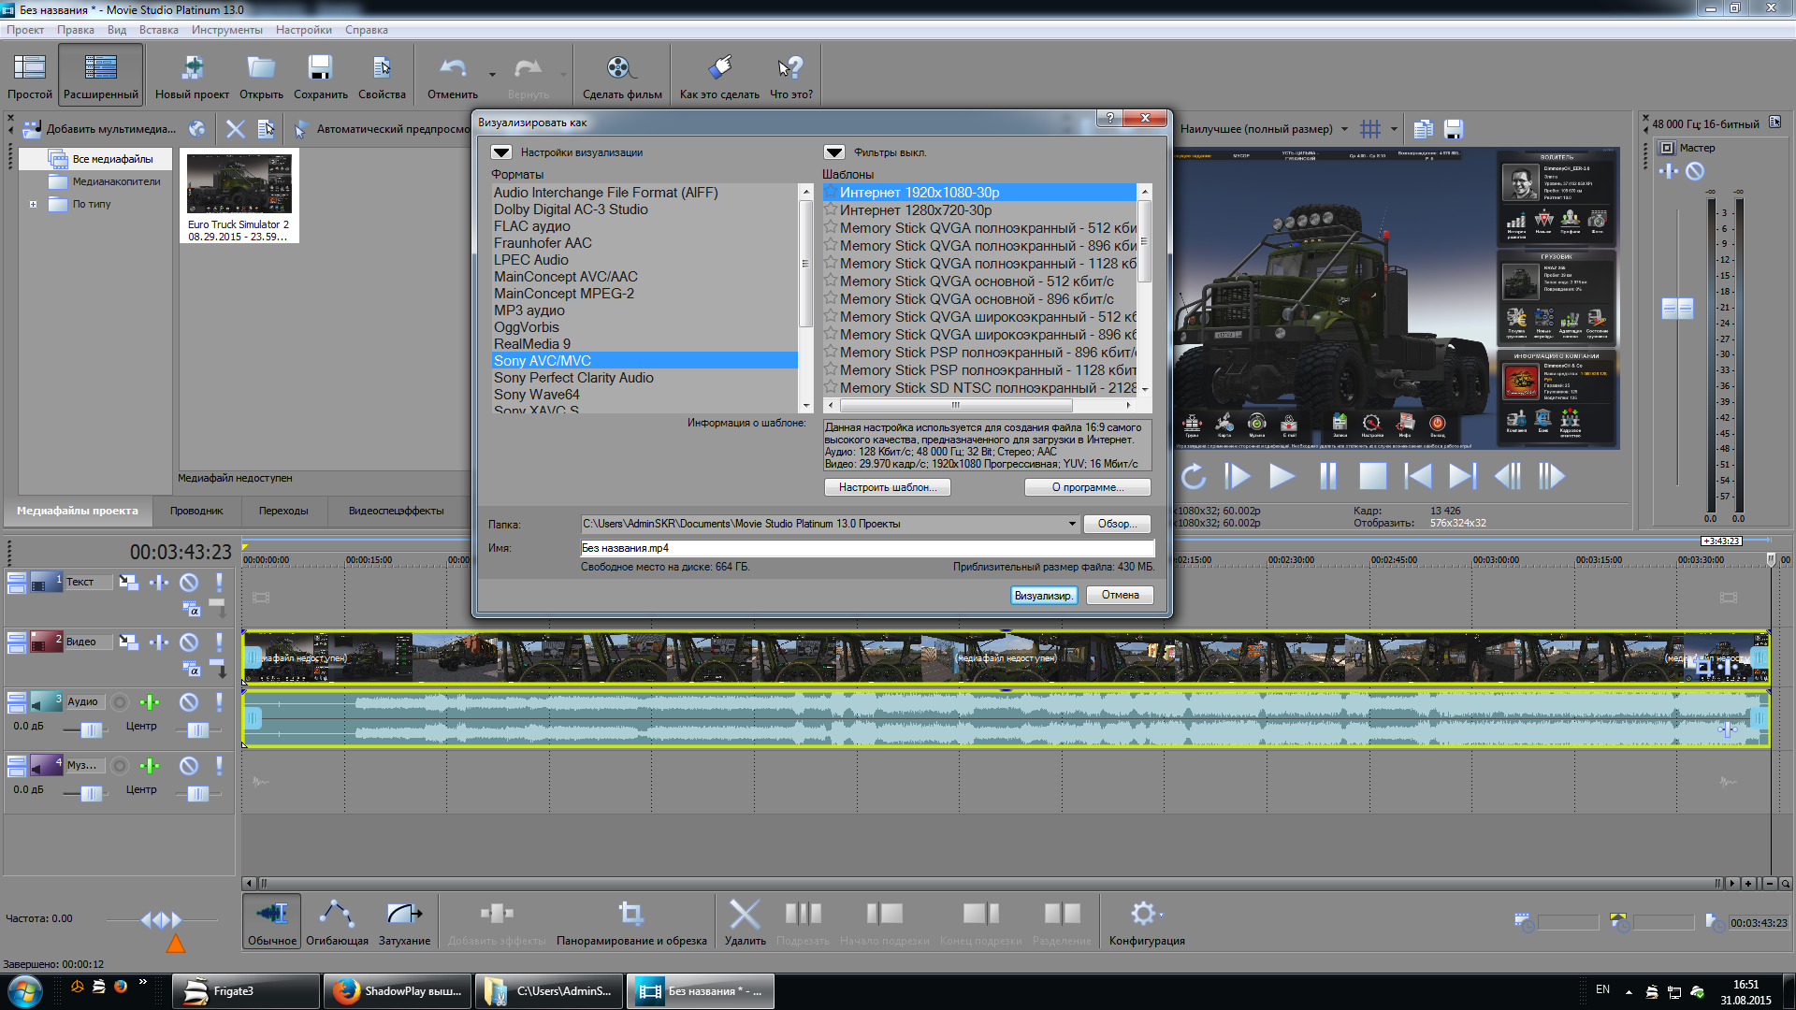Click Аудио track volume slider

[x=91, y=730]
